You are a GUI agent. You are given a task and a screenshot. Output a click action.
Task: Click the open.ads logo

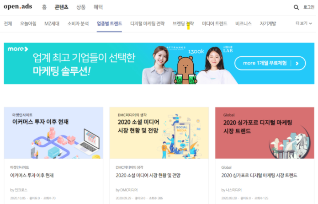tap(18, 6)
